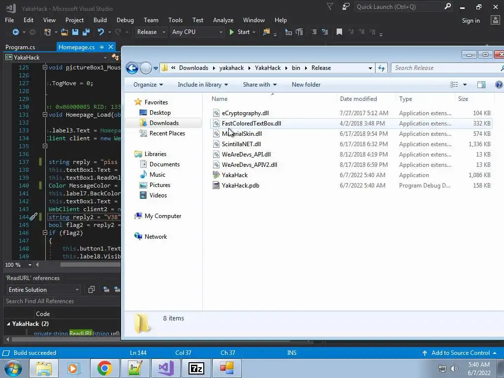
Task: Open Documents library in Explorer sidebar
Action: (164, 164)
